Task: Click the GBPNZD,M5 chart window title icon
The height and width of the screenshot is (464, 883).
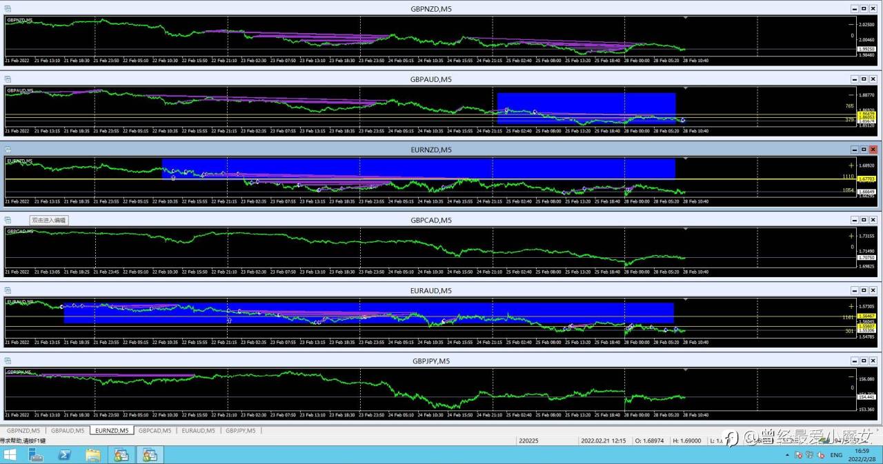Action: pos(8,9)
